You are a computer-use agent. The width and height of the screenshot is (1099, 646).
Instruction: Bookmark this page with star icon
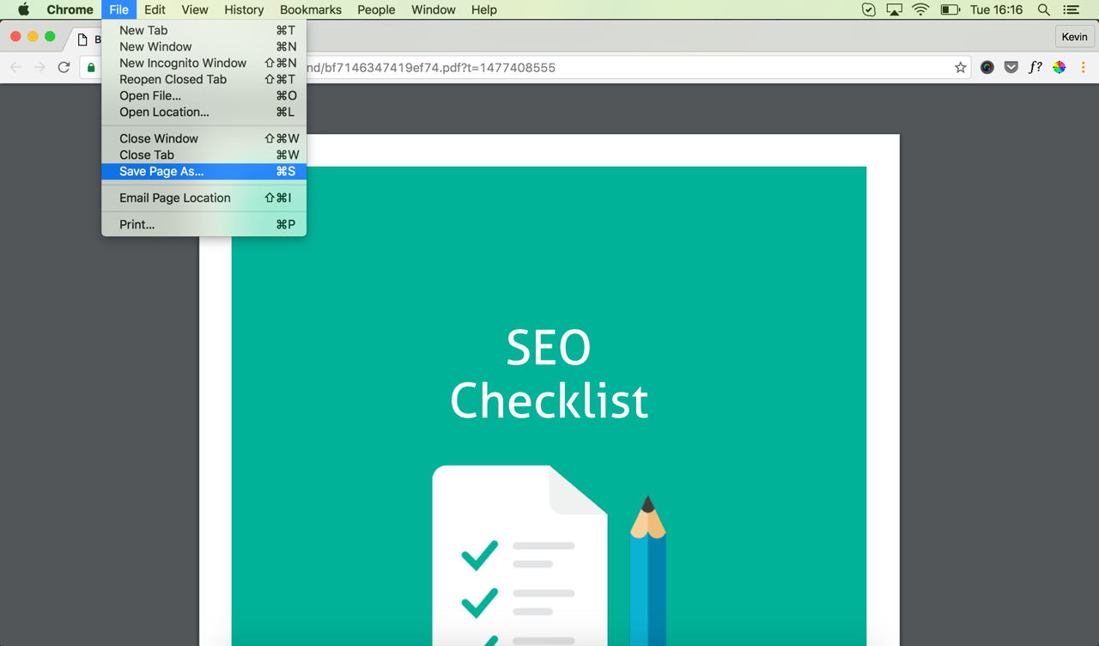pos(960,67)
